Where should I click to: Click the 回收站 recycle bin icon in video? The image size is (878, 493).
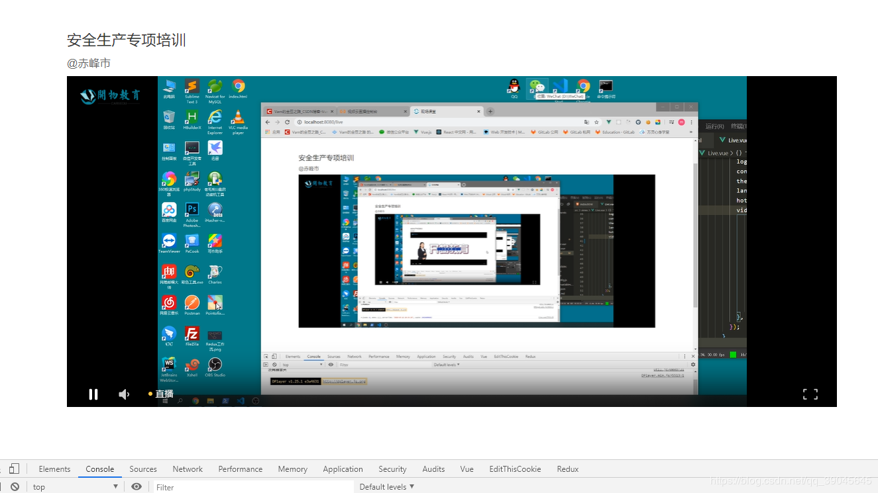tap(169, 120)
